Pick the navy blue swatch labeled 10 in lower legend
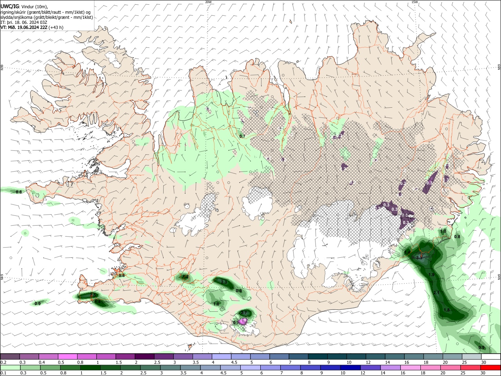 [350, 368]
